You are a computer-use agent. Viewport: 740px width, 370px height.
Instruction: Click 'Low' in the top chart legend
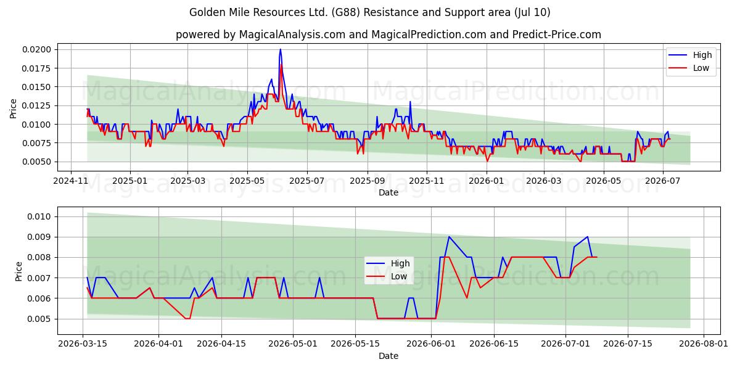[701, 68]
